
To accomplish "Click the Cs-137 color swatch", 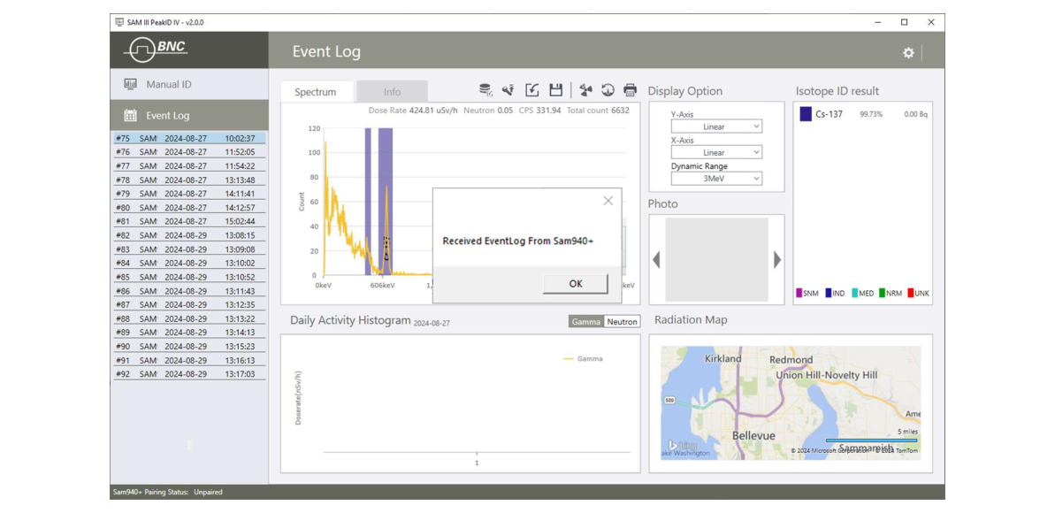I will point(806,114).
